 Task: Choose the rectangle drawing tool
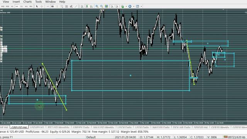coord(52,7)
